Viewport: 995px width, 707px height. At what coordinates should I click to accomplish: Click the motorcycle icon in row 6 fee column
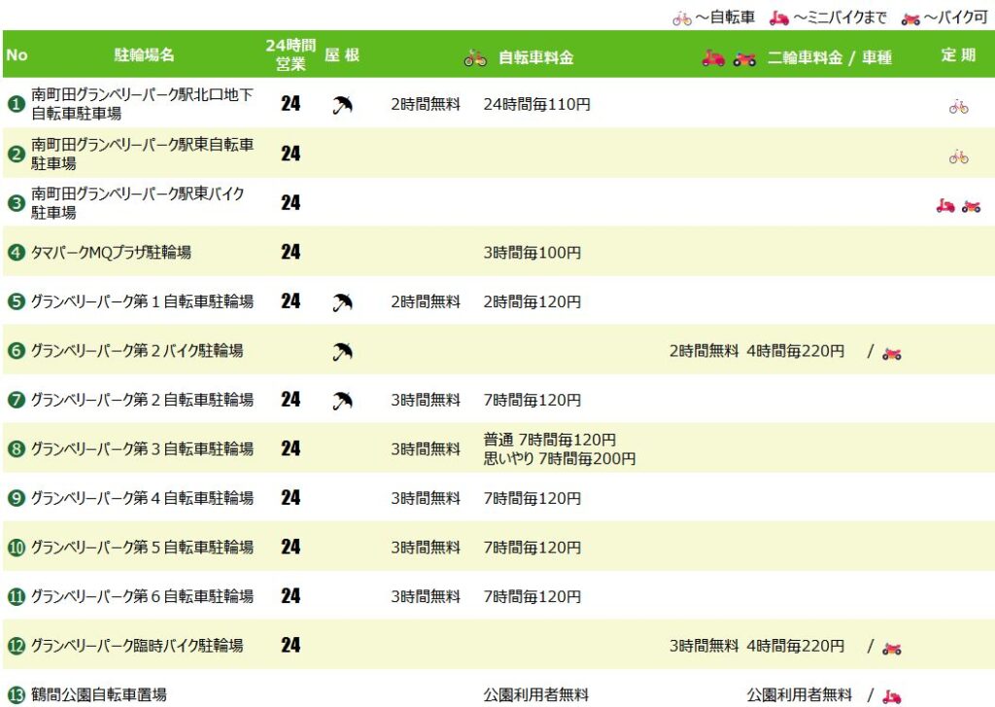892,353
